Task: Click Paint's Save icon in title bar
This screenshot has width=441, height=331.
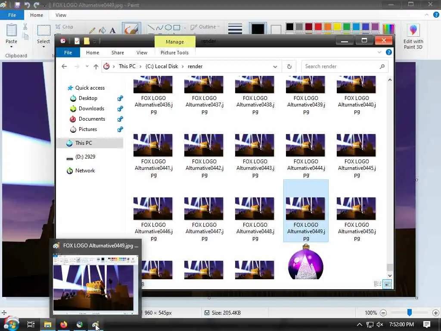Action: pyautogui.click(x=17, y=5)
